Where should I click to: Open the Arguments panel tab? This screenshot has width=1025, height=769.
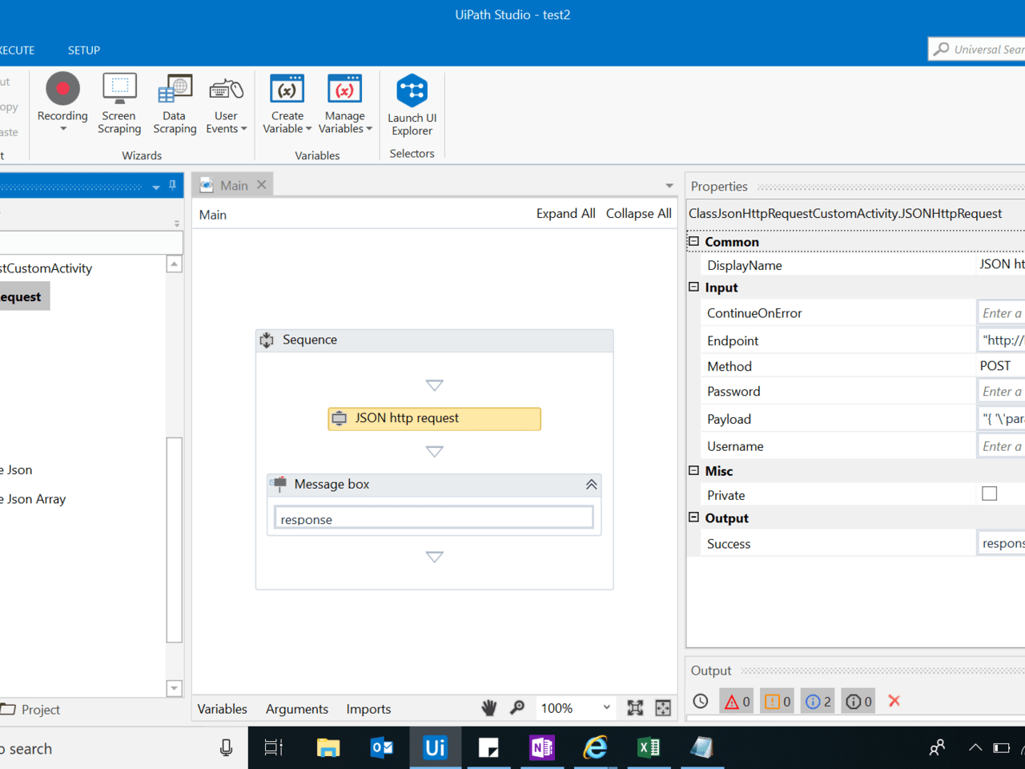297,709
